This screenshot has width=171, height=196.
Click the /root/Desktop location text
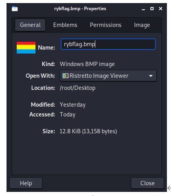pos(77,88)
